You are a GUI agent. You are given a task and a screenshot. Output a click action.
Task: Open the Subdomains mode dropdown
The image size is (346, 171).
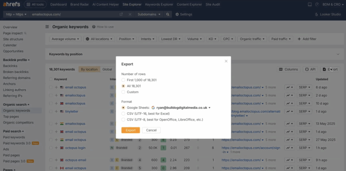point(149,14)
